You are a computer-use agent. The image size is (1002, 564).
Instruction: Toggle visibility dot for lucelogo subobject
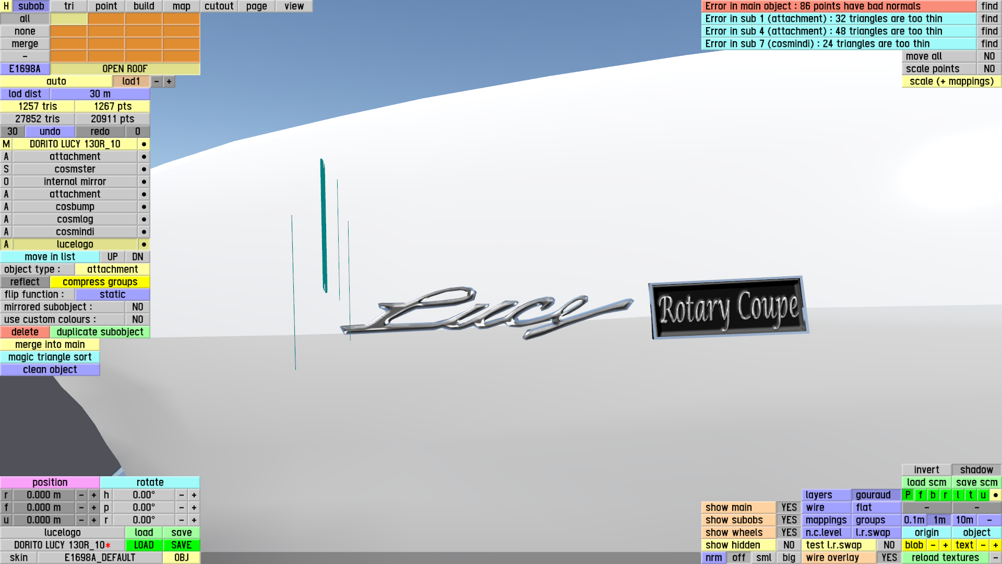[144, 244]
